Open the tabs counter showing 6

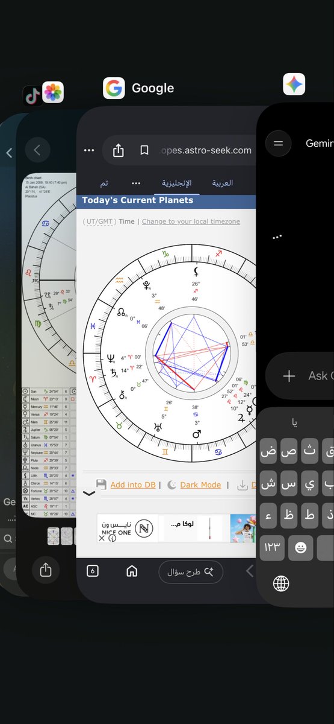coord(92,571)
